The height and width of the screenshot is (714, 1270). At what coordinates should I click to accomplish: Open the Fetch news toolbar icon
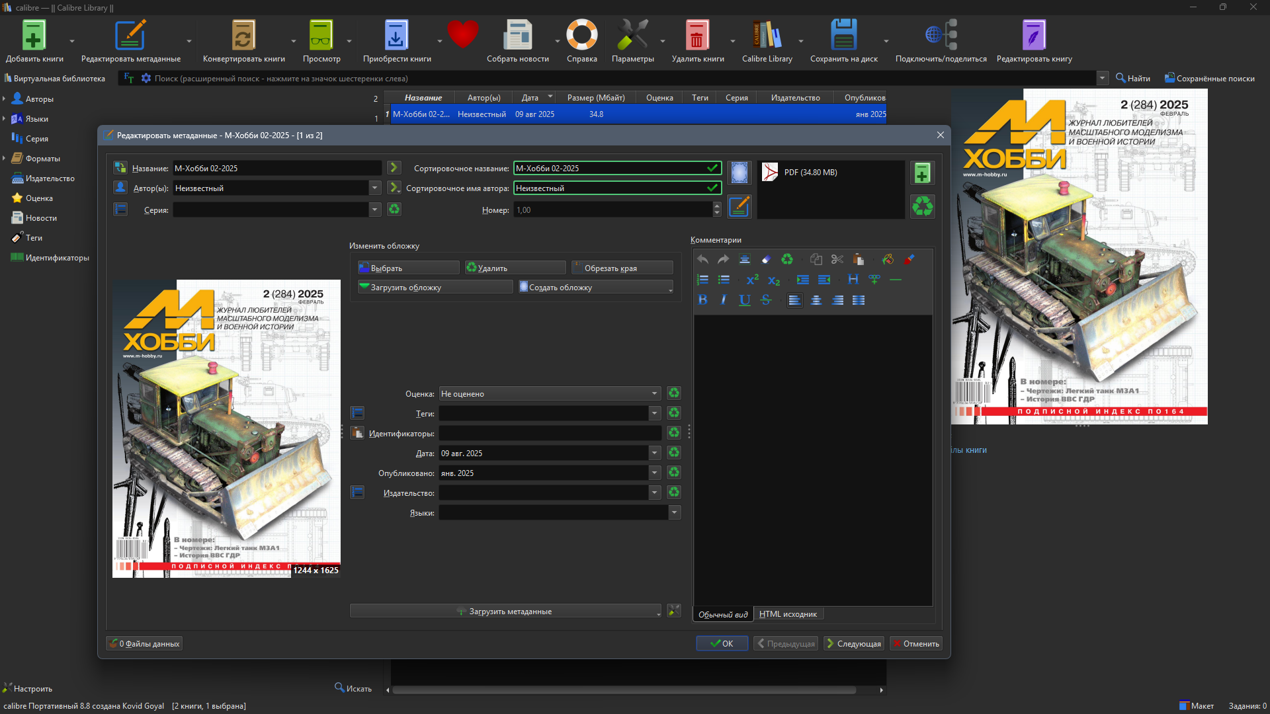coord(517,35)
